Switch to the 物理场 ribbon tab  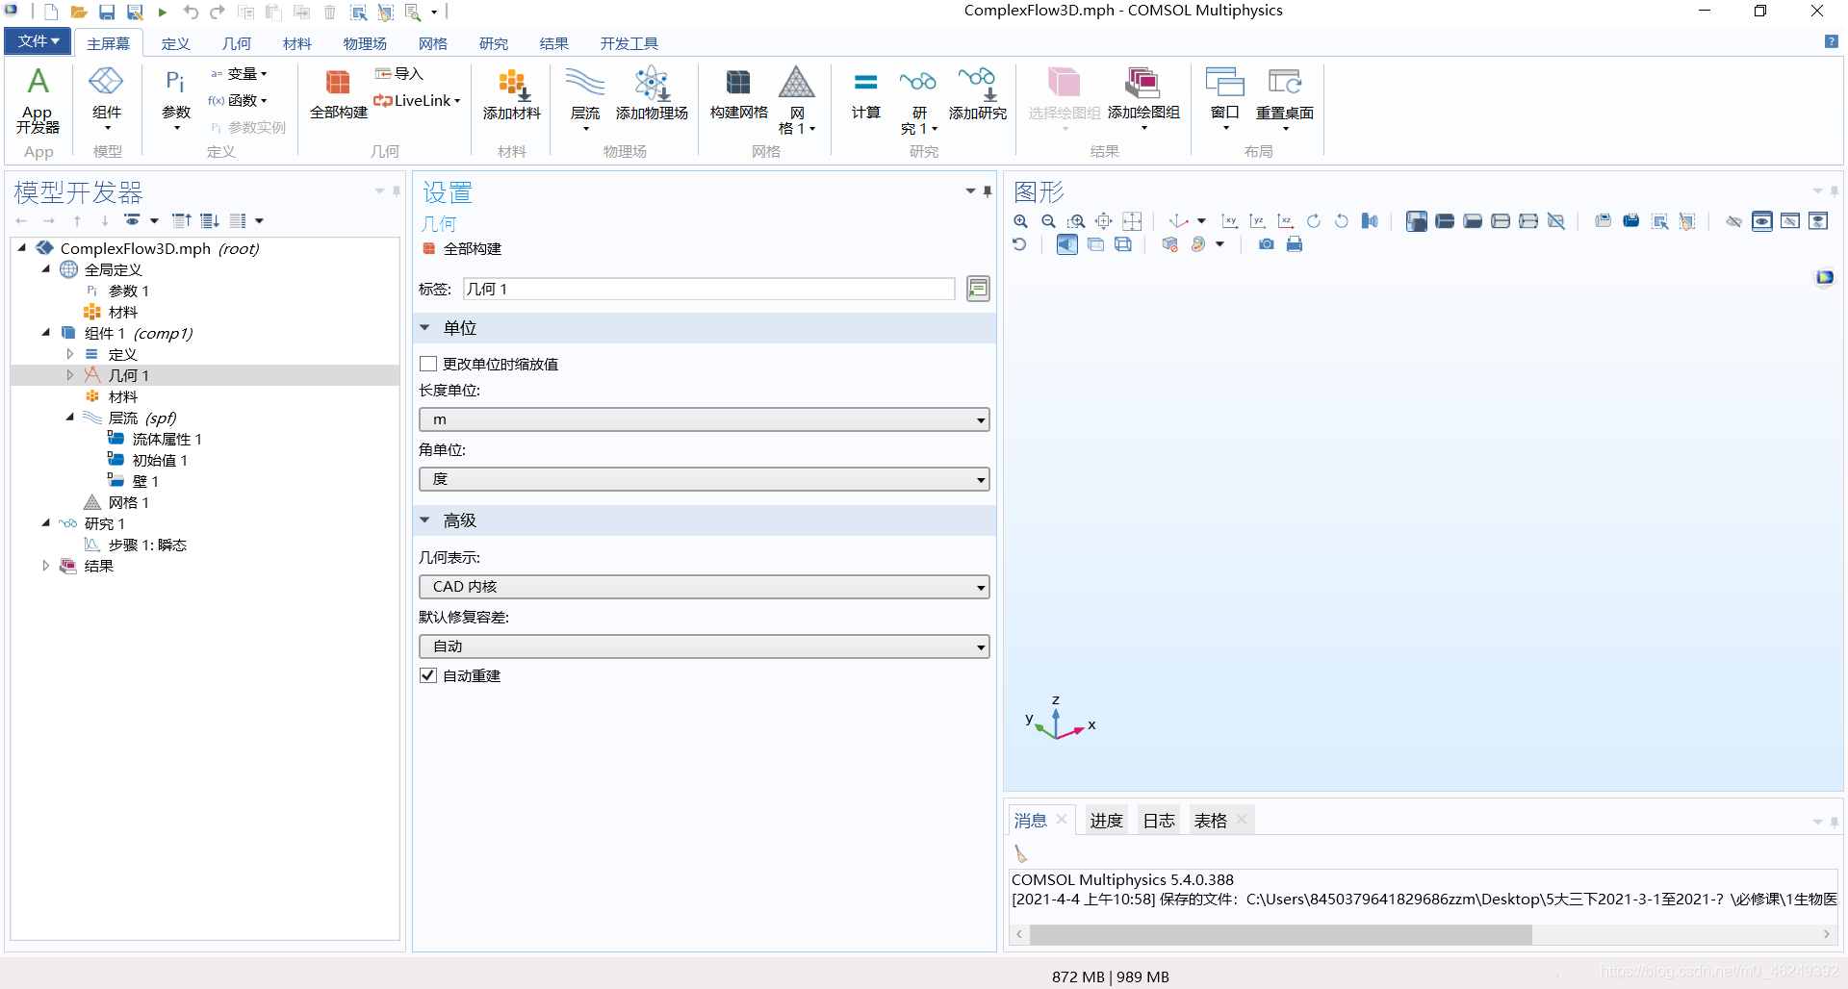click(365, 43)
